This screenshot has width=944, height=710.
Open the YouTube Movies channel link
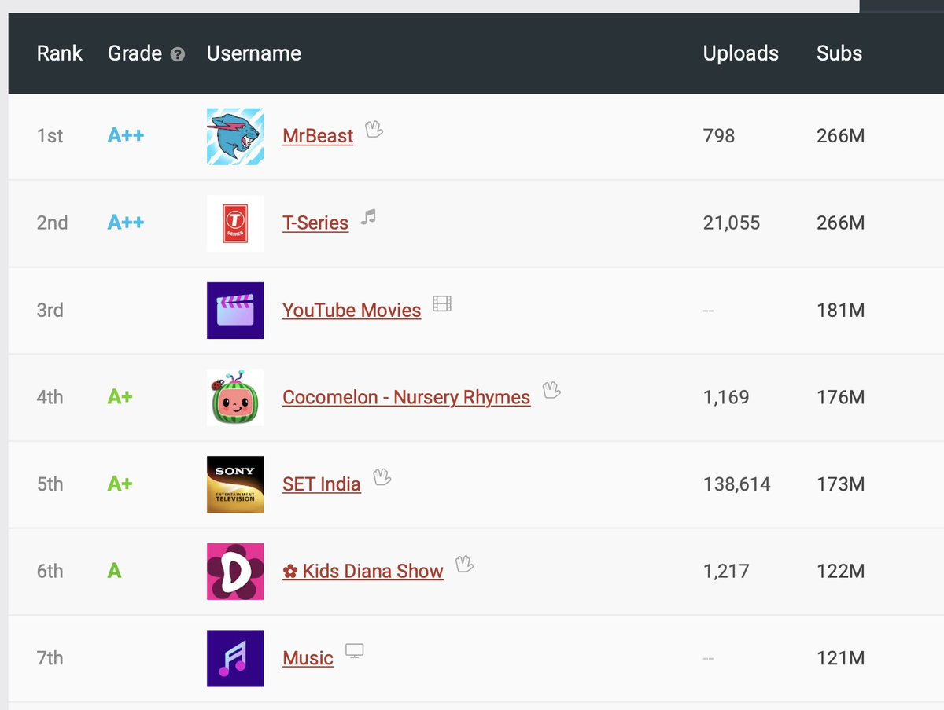[x=352, y=311]
